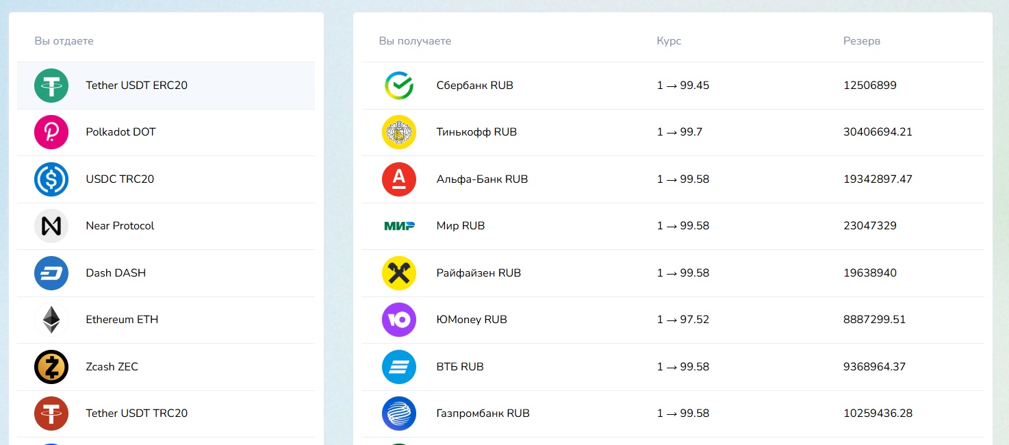The image size is (1009, 445).
Task: Click Тинькофф reserve 30406694.21
Action: point(878,132)
